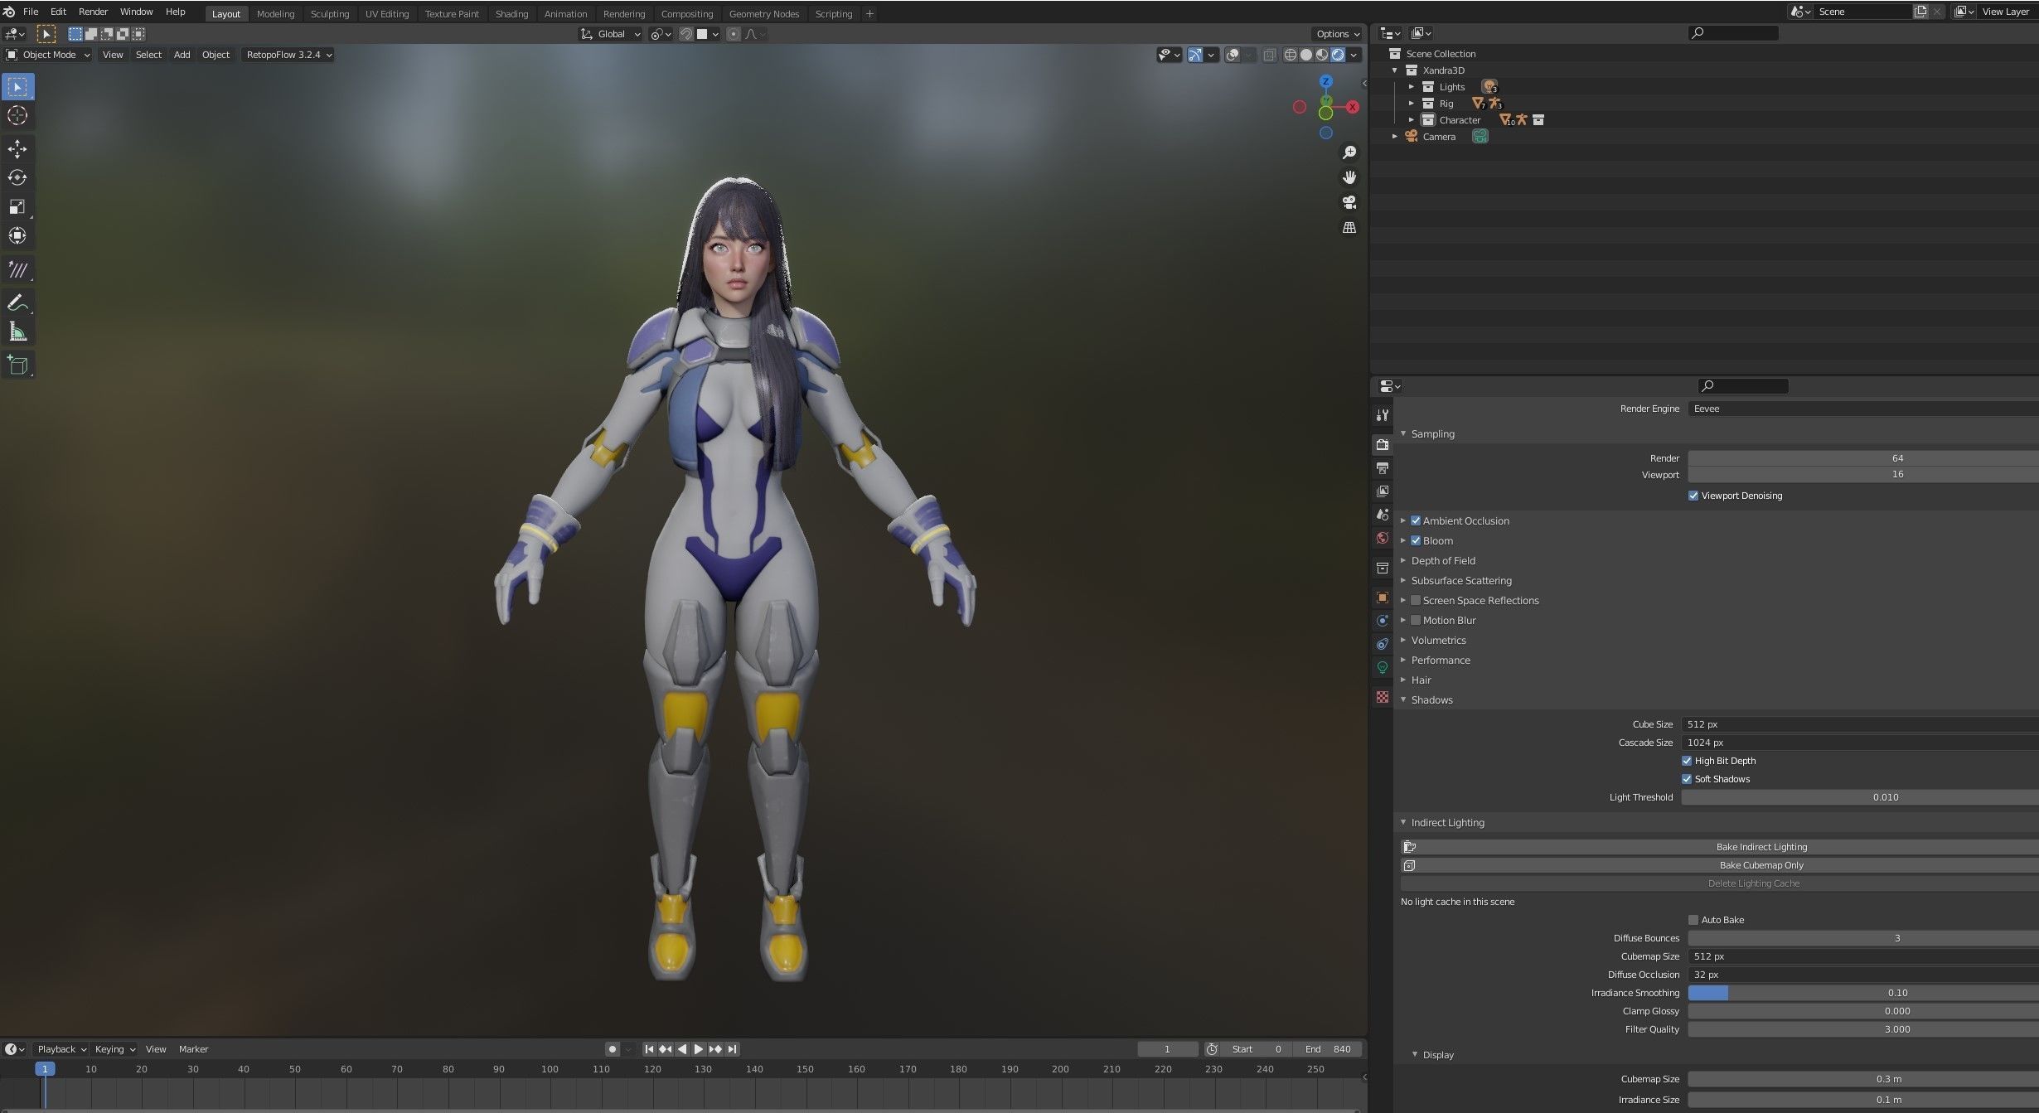Viewport: 2039px width, 1113px height.
Task: Open the Object Mode dropdown
Action: [x=48, y=55]
